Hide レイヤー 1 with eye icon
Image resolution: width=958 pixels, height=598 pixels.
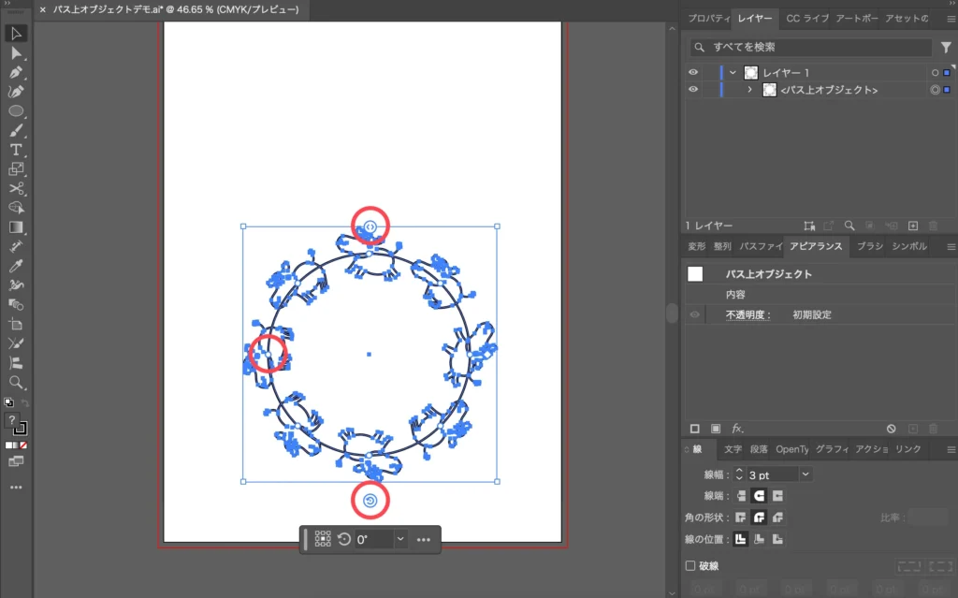(x=693, y=73)
